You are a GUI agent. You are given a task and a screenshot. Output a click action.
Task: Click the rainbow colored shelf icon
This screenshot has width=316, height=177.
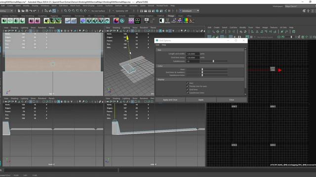click(186, 21)
